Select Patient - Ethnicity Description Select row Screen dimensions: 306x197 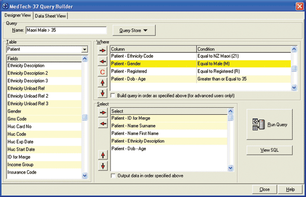[169, 141]
